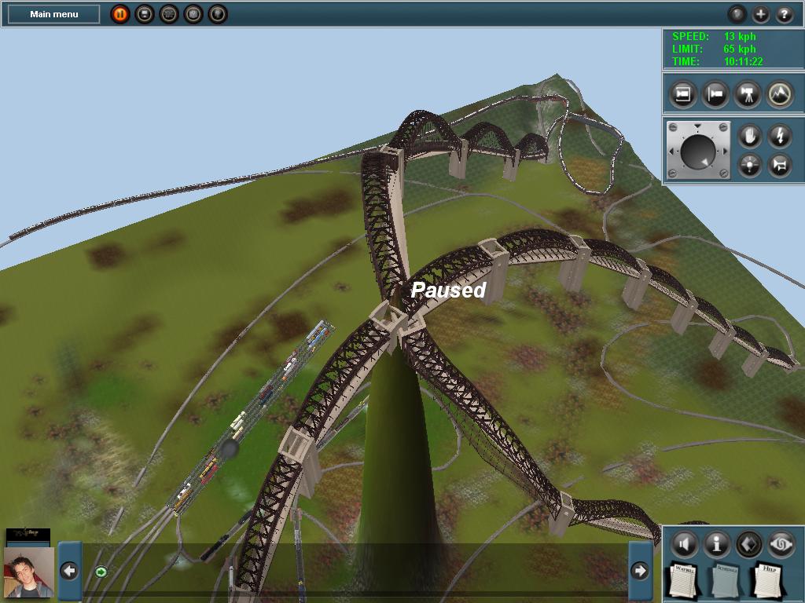The width and height of the screenshot is (805, 603).
Task: Click the LIMIT readout 65 kph
Action: pos(714,49)
